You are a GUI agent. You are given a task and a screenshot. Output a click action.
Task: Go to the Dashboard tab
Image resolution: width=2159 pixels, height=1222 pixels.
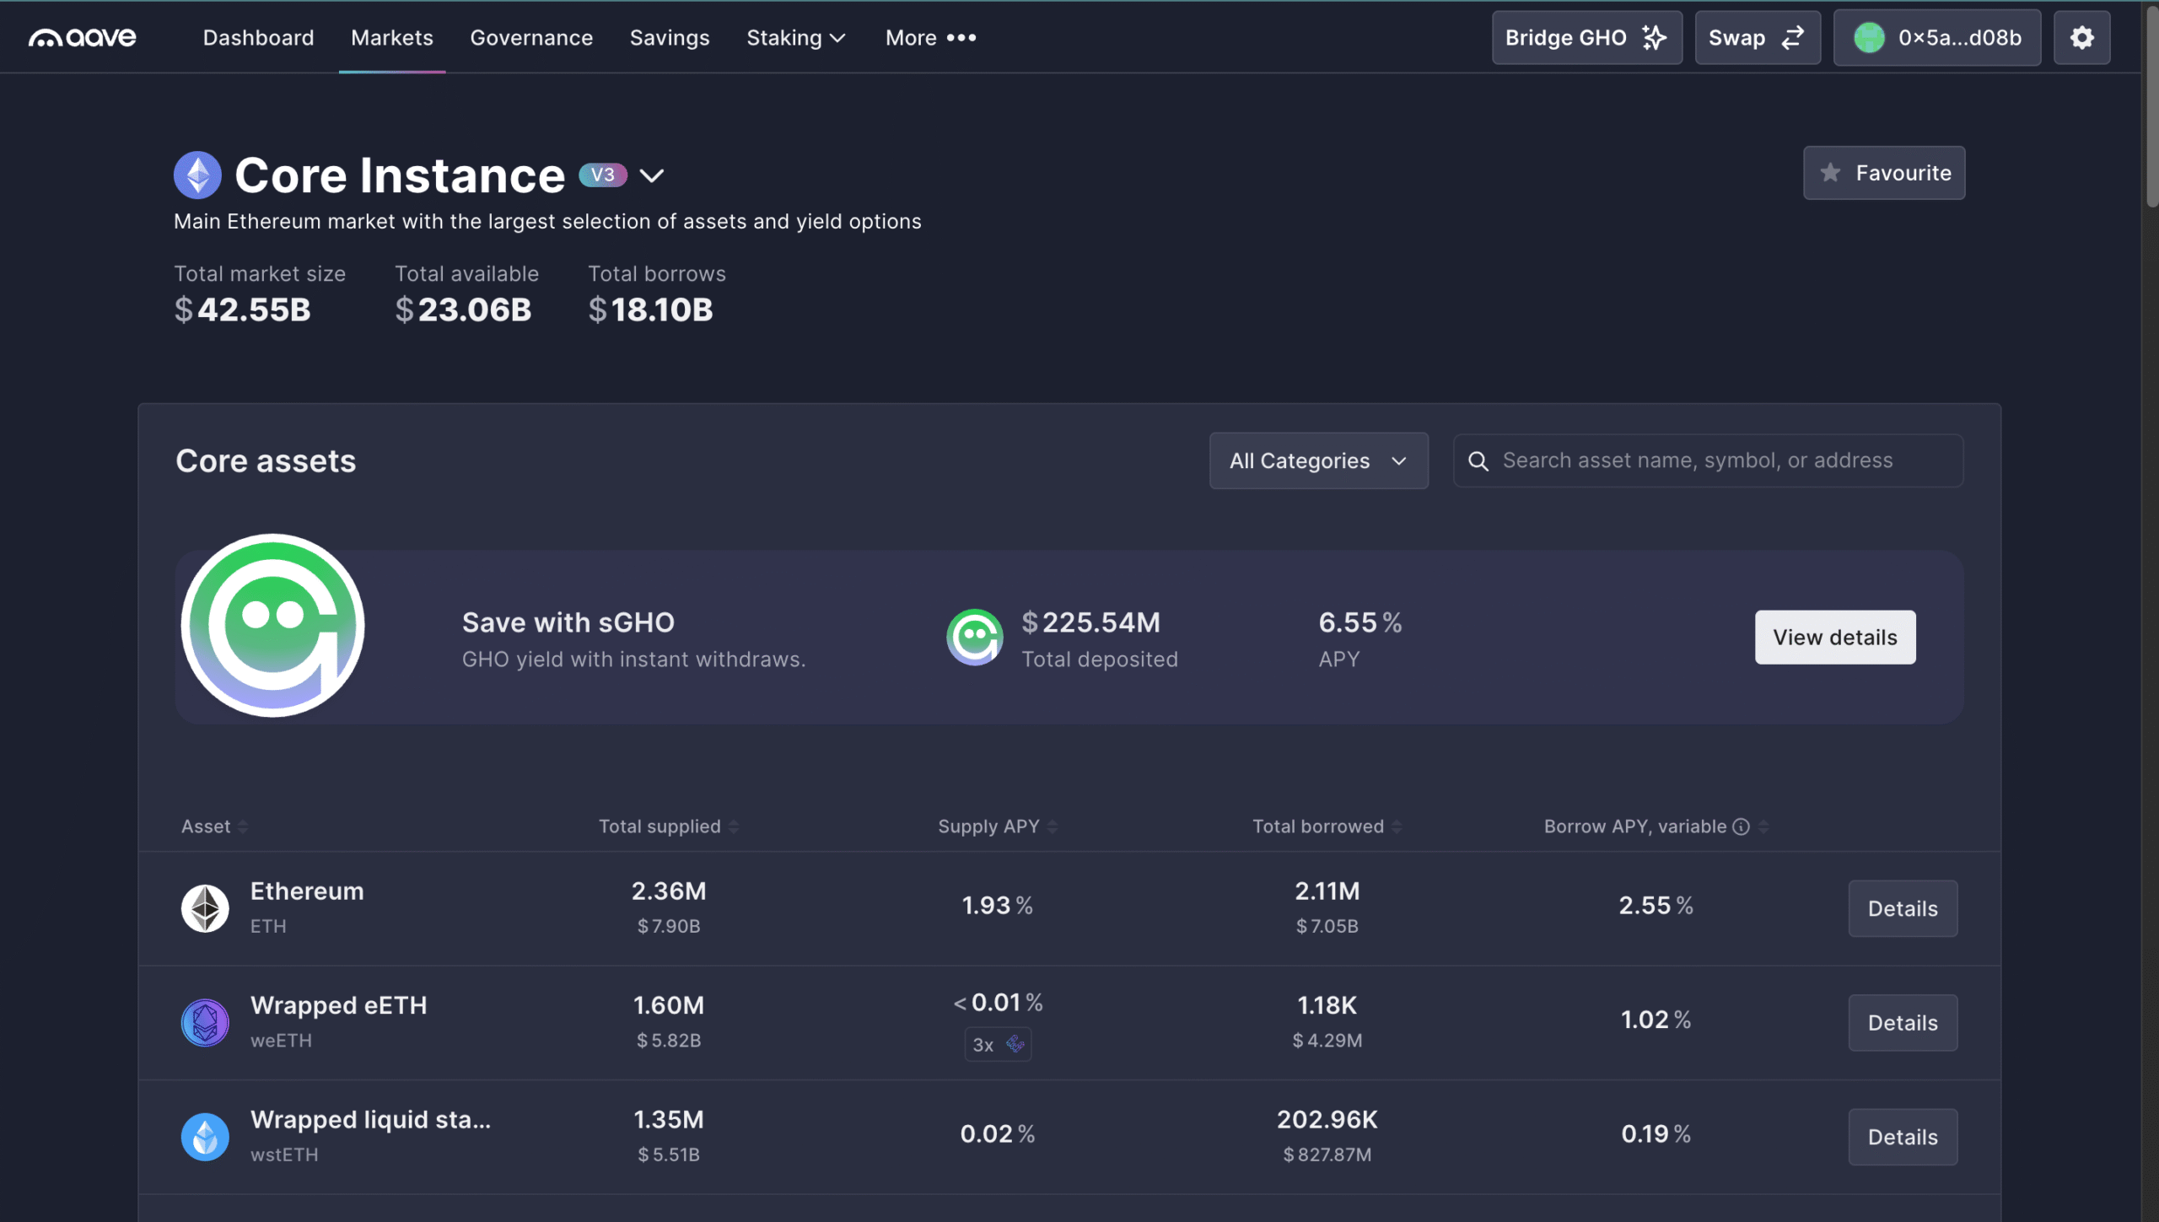click(258, 38)
